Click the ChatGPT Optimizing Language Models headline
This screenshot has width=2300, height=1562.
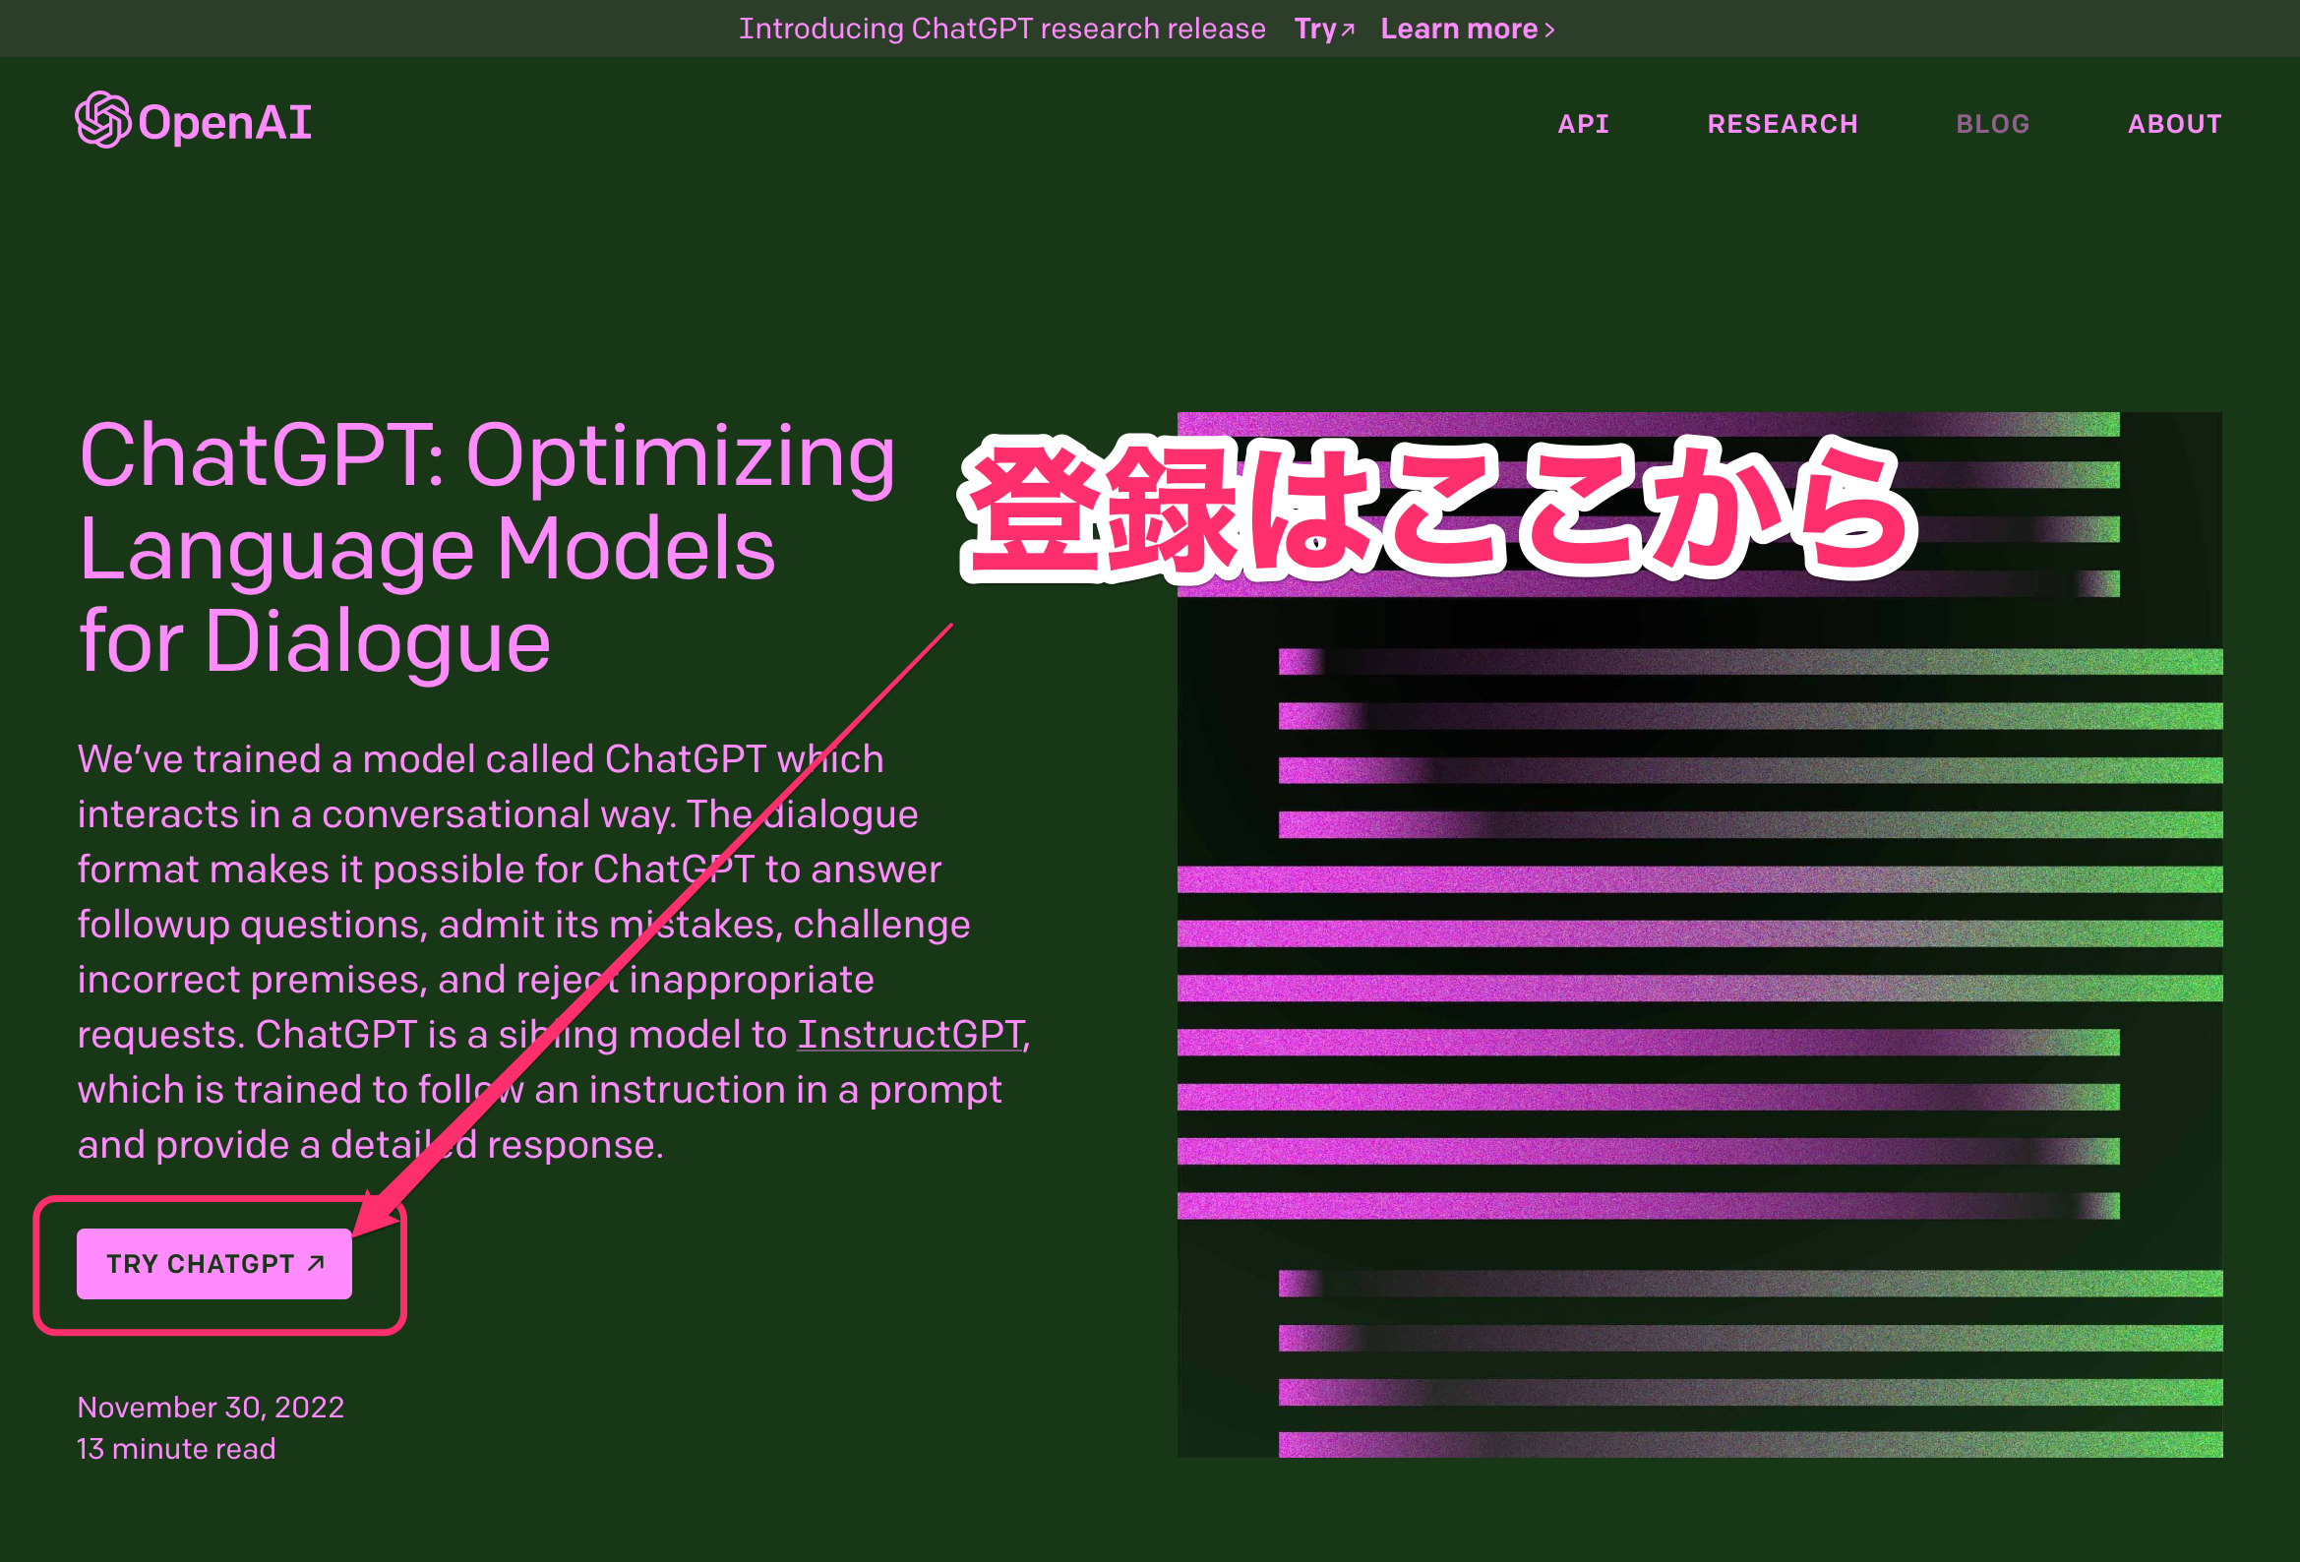click(x=485, y=548)
